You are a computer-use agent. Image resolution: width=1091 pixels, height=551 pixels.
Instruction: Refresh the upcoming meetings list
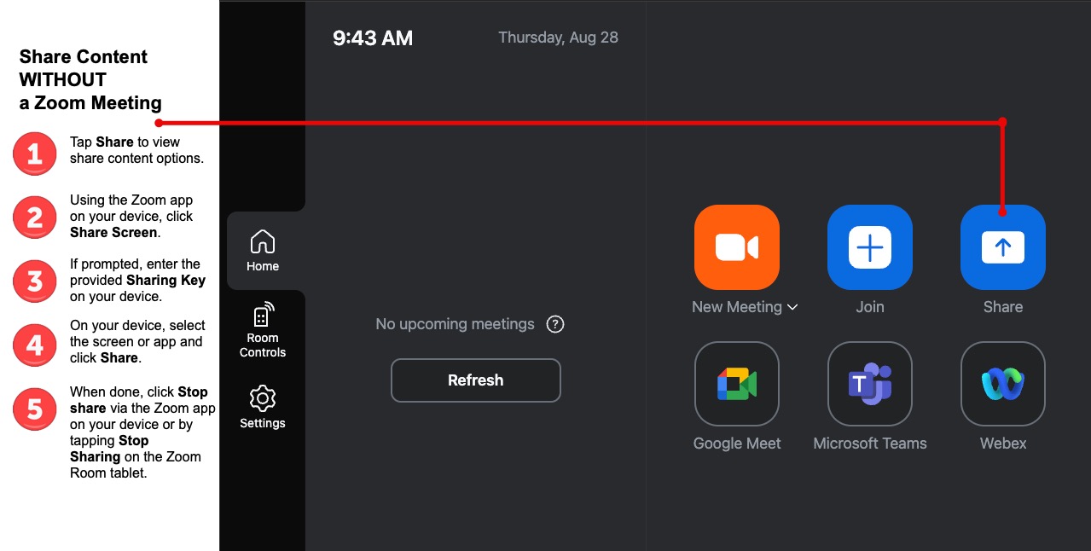click(475, 380)
